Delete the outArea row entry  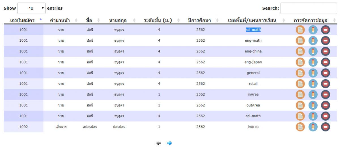(x=326, y=105)
